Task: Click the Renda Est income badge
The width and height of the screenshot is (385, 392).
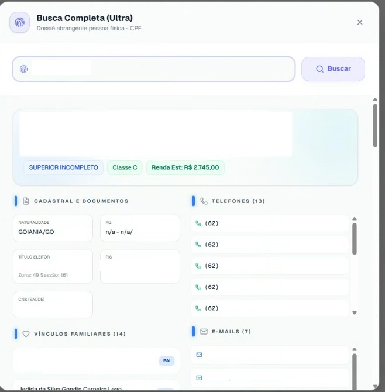Action: pyautogui.click(x=185, y=167)
